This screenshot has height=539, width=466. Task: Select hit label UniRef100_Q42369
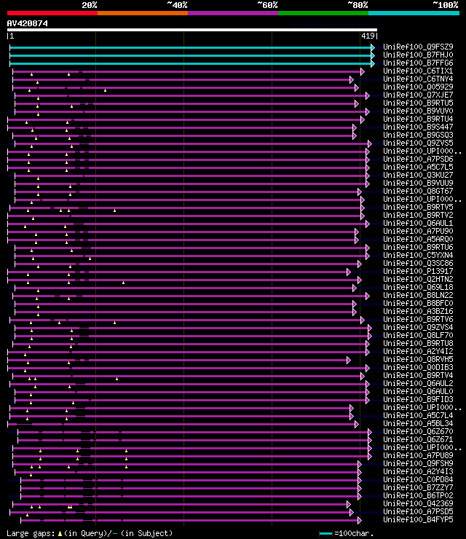(x=418, y=503)
